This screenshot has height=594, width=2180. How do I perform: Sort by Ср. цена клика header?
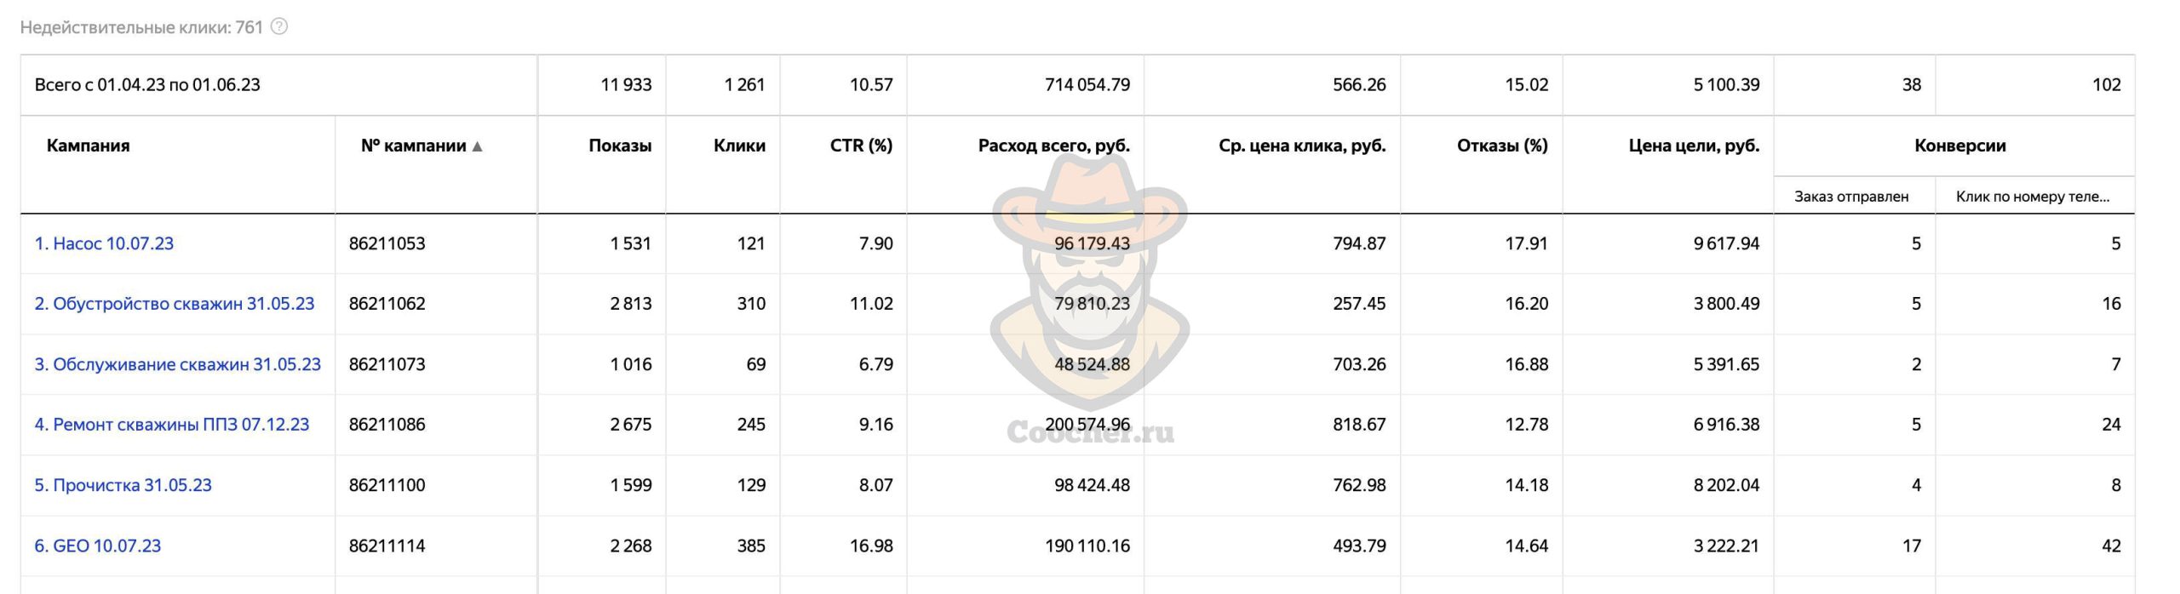click(x=1301, y=146)
